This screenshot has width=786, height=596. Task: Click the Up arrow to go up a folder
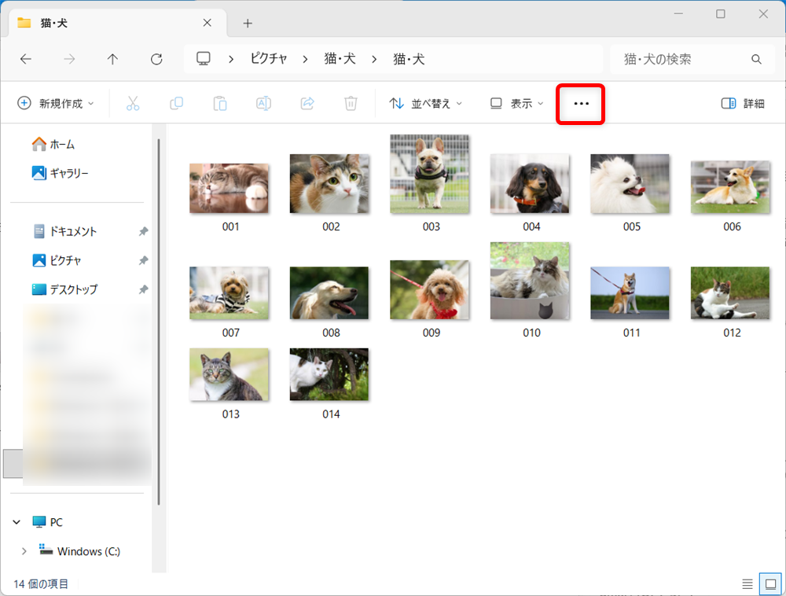click(112, 58)
